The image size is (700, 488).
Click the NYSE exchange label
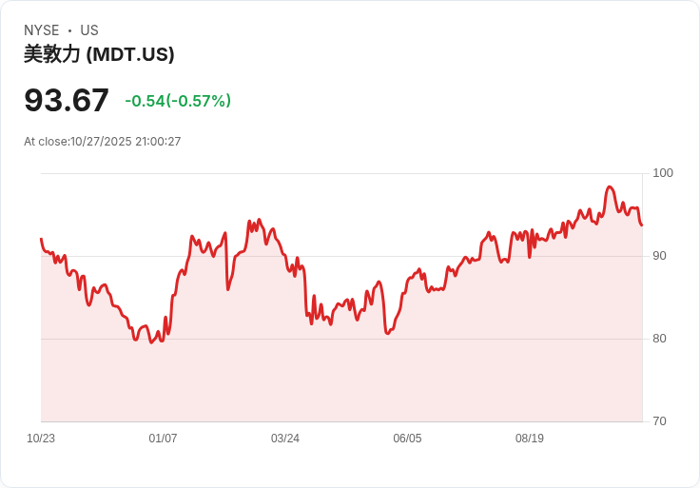tap(42, 30)
